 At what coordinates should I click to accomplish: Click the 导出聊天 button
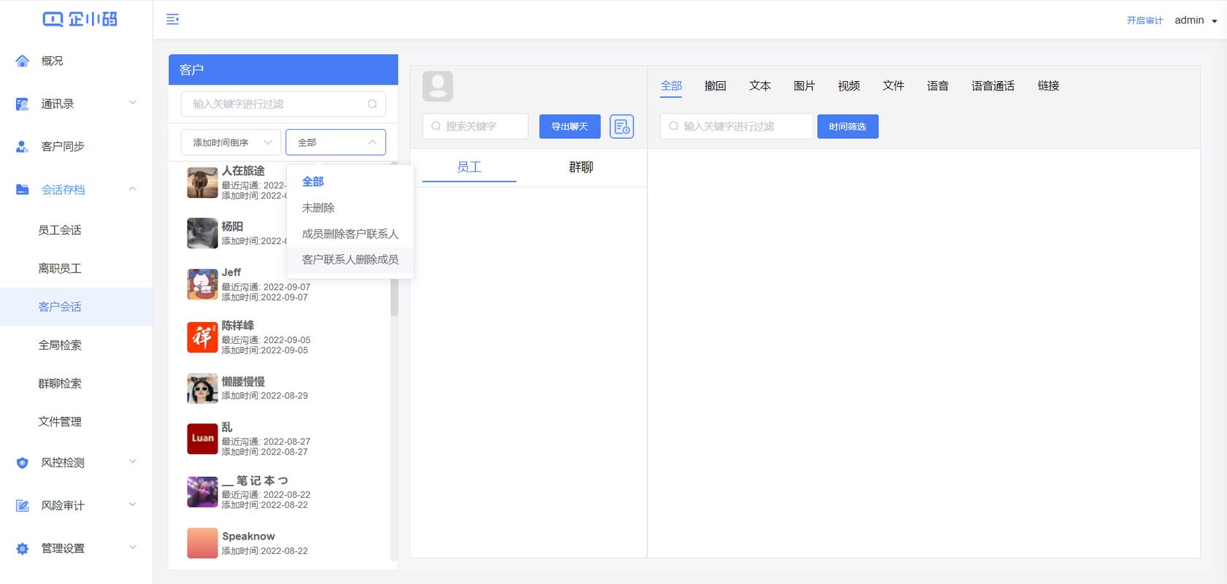click(570, 126)
